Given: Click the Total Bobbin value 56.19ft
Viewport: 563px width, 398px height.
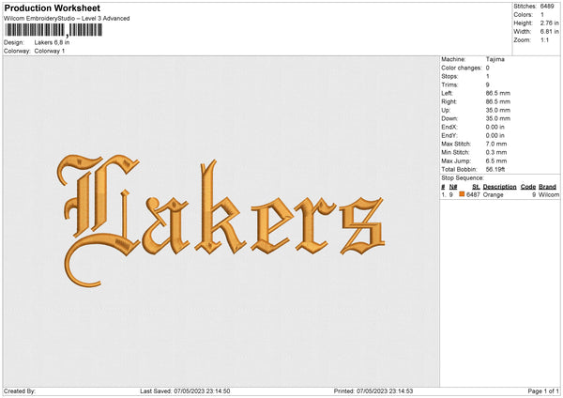Looking at the screenshot, I should [x=495, y=169].
